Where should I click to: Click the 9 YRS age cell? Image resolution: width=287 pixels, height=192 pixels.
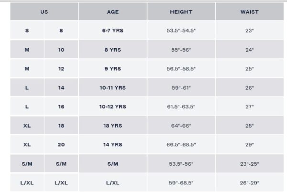tap(112, 69)
